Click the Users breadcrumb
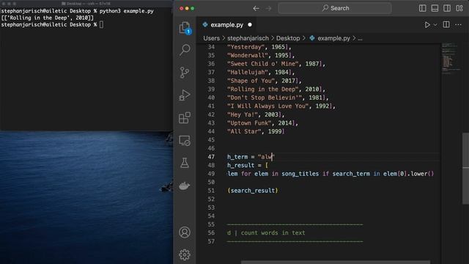This screenshot has height=264, width=469. (212, 38)
